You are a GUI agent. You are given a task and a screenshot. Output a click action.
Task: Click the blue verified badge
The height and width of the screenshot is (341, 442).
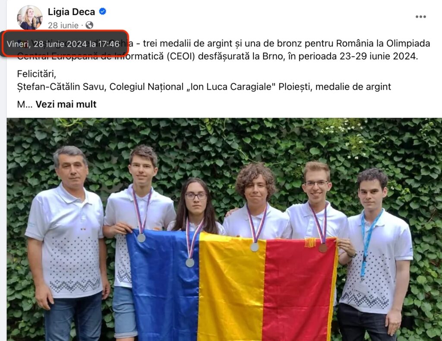(x=103, y=12)
